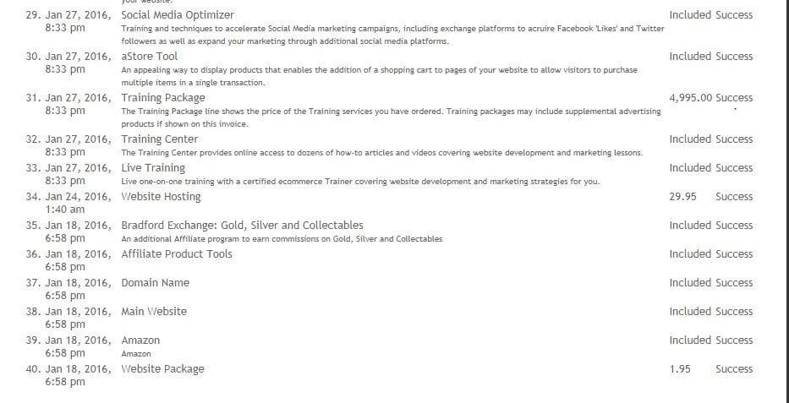This screenshot has height=403, width=789.
Task: Click the Social Media Optimizer description text
Action: coord(392,35)
